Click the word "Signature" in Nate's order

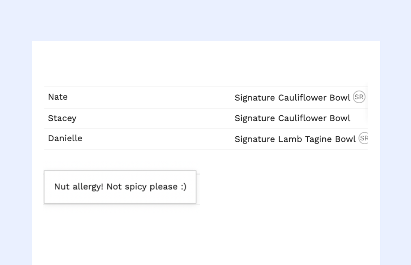coord(255,98)
